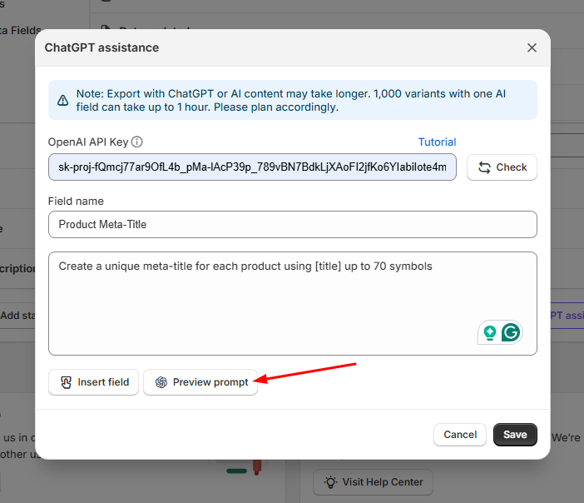The width and height of the screenshot is (584, 503).
Task: Click the Check button to validate key
Action: point(502,167)
